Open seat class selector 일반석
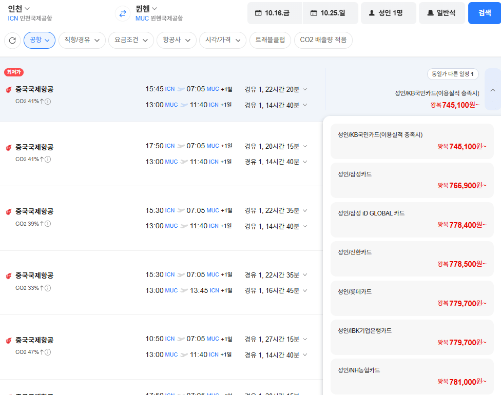The height and width of the screenshot is (395, 501). click(x=442, y=13)
